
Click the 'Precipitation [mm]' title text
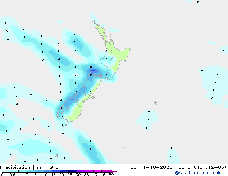click(x=23, y=167)
